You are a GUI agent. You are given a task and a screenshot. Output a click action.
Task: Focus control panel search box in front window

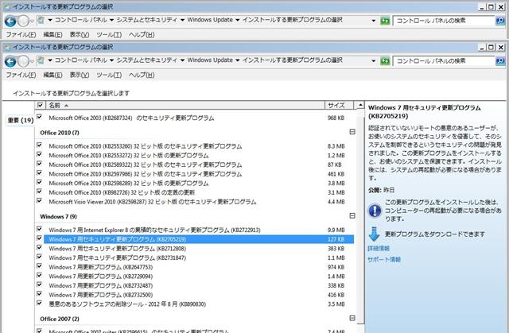pos(444,61)
